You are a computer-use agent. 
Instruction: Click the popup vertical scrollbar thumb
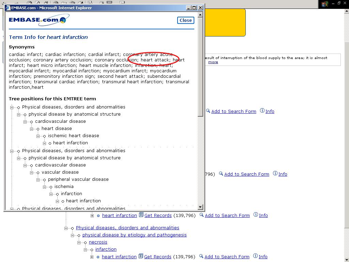[200, 67]
